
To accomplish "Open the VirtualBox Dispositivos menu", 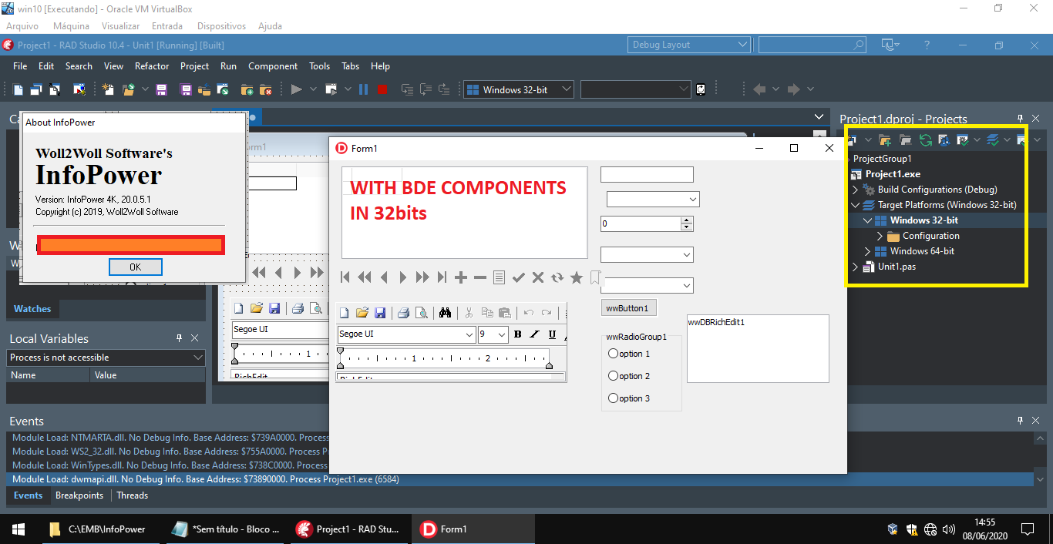I will click(222, 26).
